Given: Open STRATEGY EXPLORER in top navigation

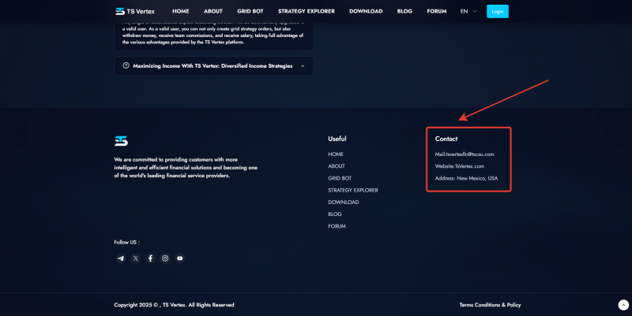Looking at the screenshot, I should [x=307, y=11].
